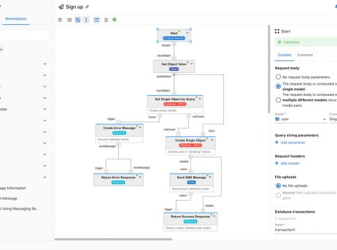
Task: Click the grid columns toolbar icon
Action: click(x=69, y=20)
